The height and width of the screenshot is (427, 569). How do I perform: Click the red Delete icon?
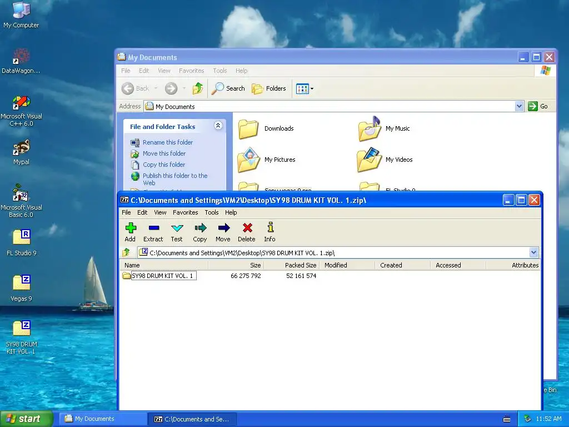(x=247, y=232)
